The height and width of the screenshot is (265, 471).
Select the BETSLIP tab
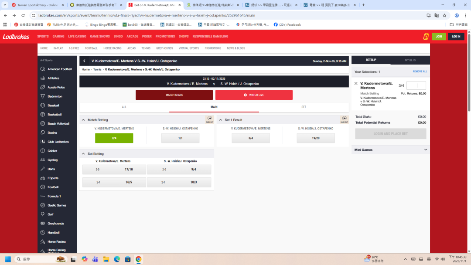tap(371, 60)
